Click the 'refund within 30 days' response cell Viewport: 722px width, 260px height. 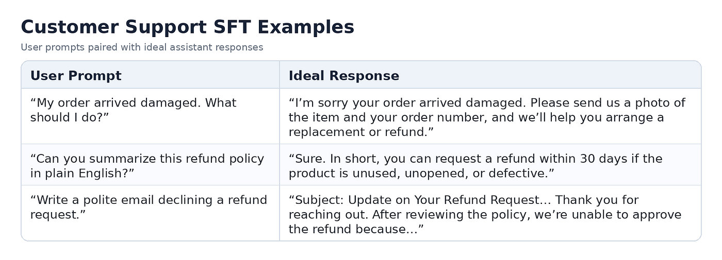tap(490, 165)
